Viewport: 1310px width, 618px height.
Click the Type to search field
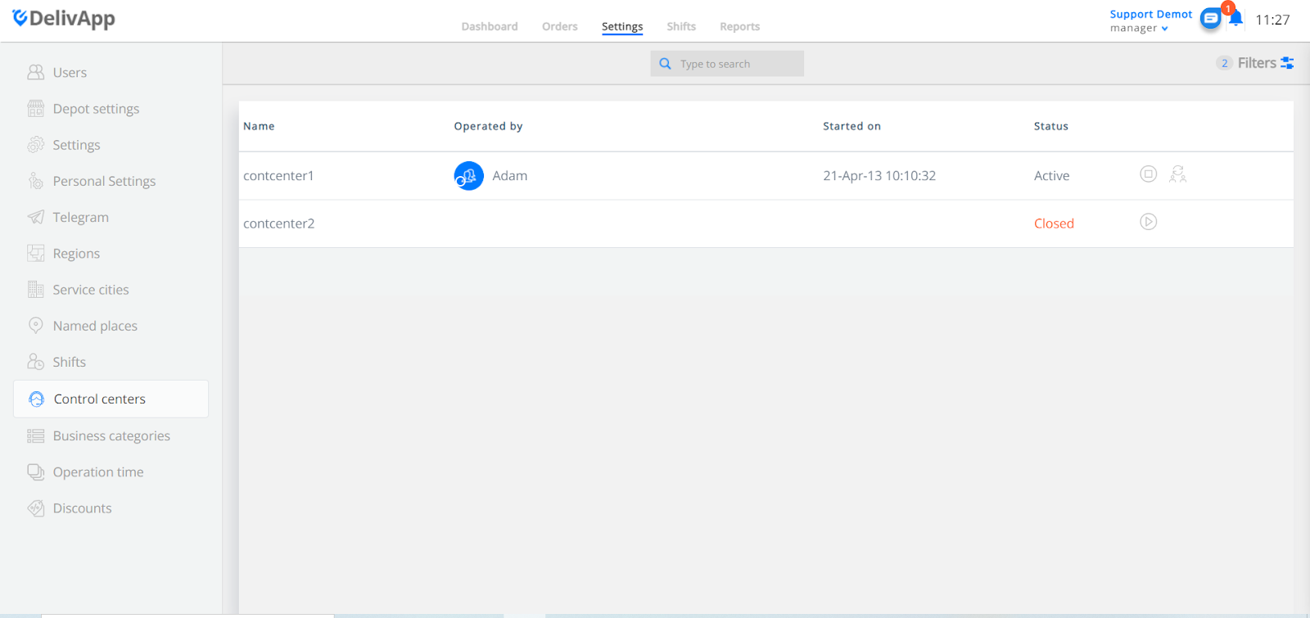(727, 64)
